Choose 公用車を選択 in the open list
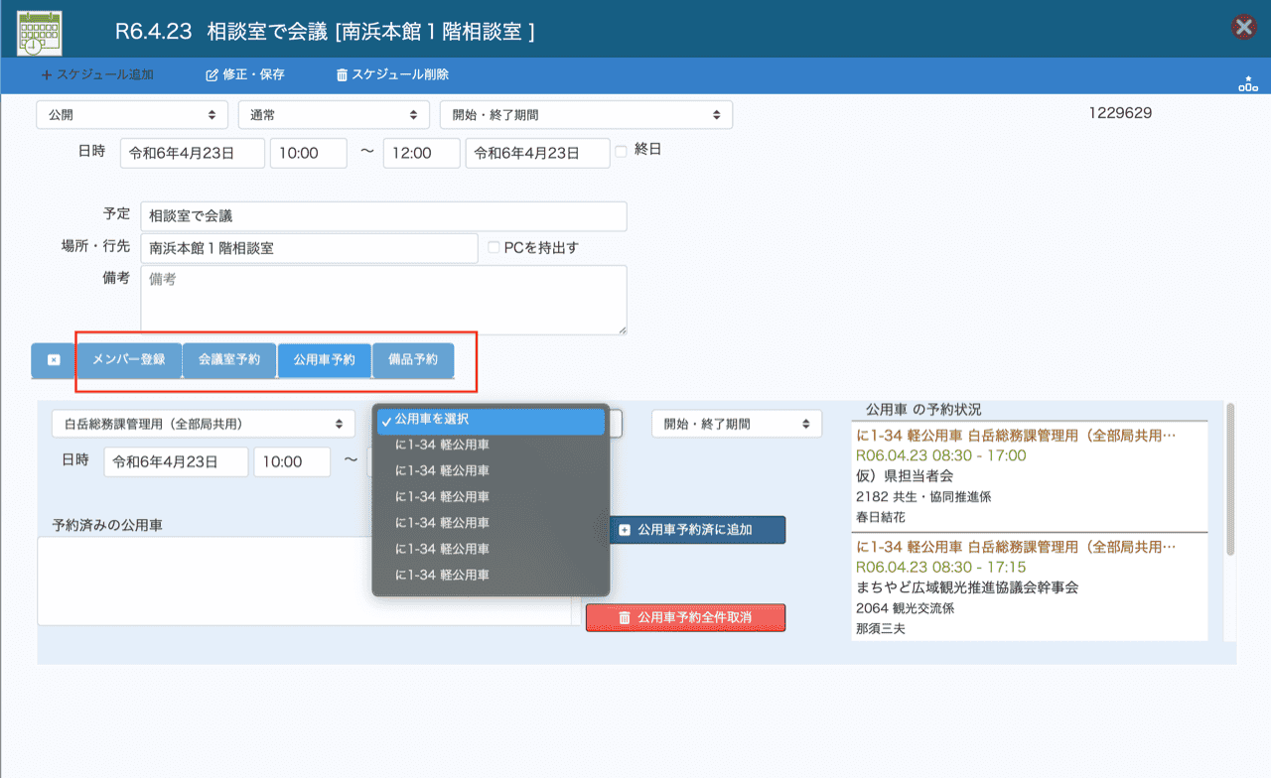 [491, 420]
